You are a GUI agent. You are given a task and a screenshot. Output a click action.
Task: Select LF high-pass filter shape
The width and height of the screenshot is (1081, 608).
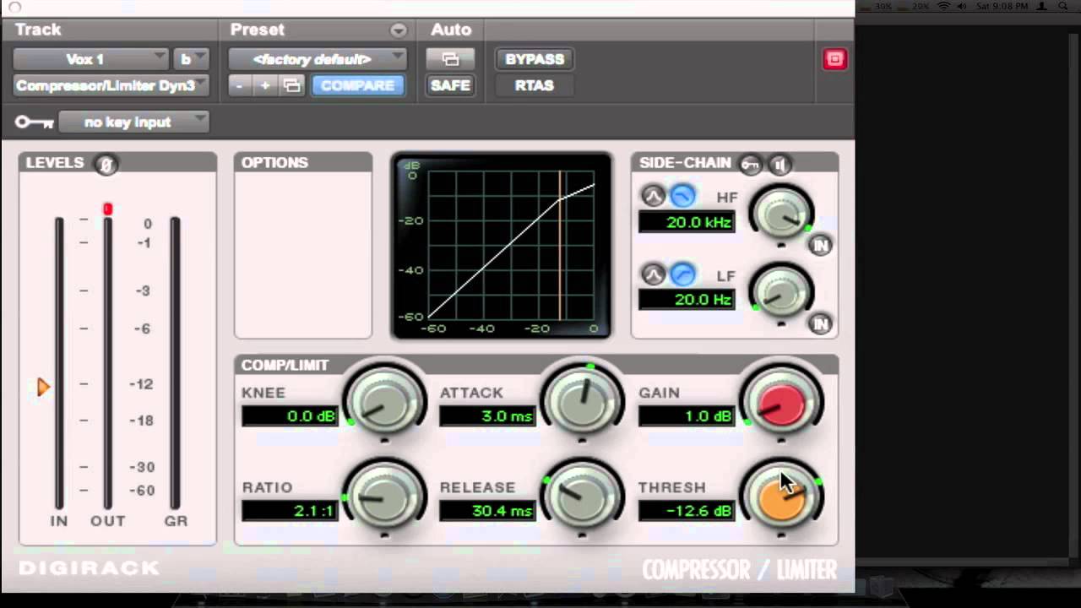pyautogui.click(x=682, y=274)
